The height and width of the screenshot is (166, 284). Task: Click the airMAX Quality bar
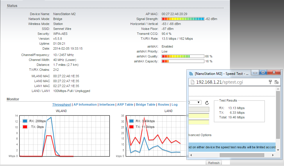pyautogui.click(x=183, y=56)
